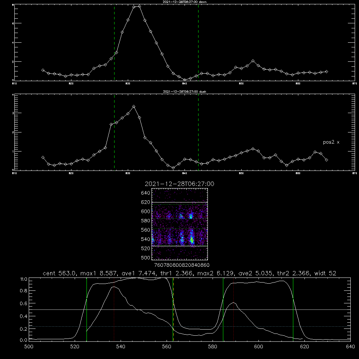Click the 'pos2 x' annotation label
Viewport: 359px width, 359px height.
[331, 142]
